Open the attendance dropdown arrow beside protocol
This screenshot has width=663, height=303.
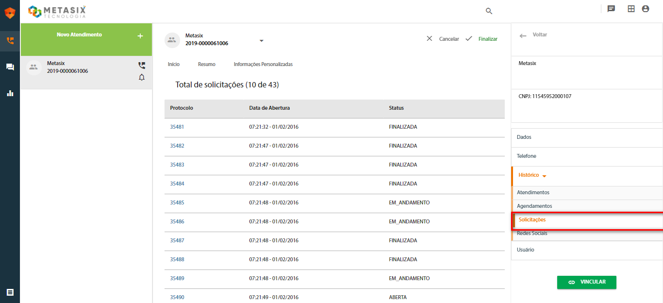262,41
